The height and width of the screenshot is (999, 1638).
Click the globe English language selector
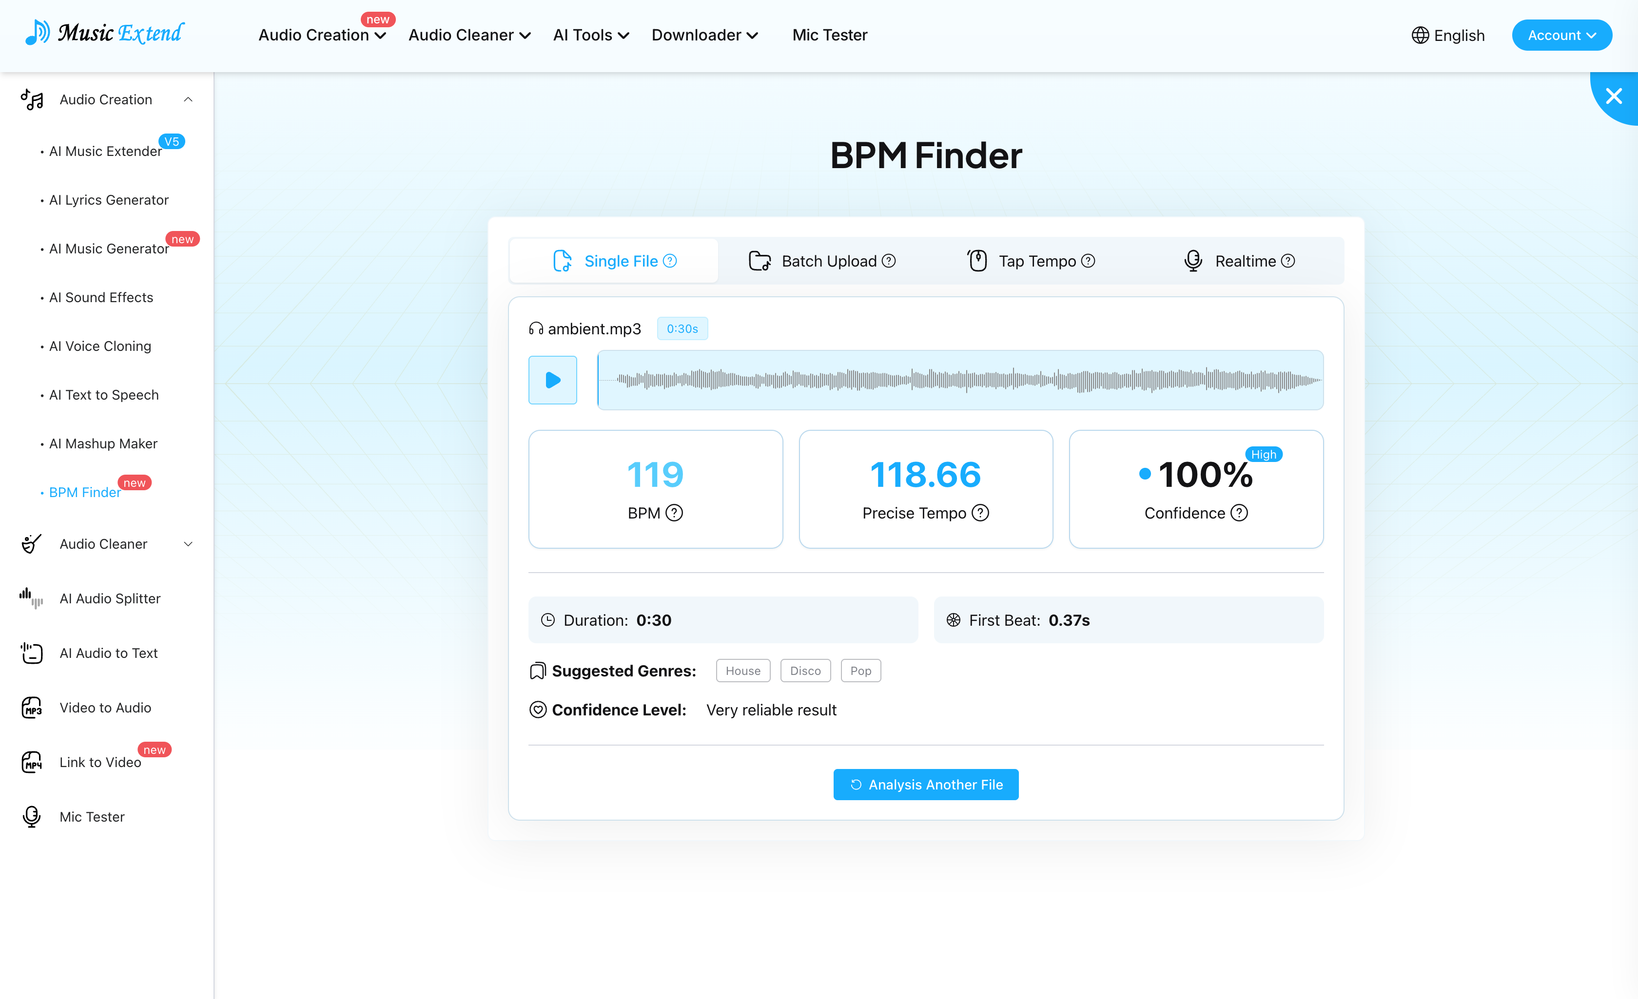point(1448,35)
